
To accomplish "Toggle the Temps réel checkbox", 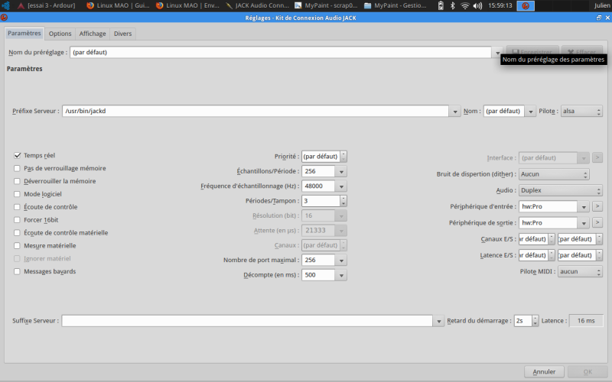I will [17, 155].
